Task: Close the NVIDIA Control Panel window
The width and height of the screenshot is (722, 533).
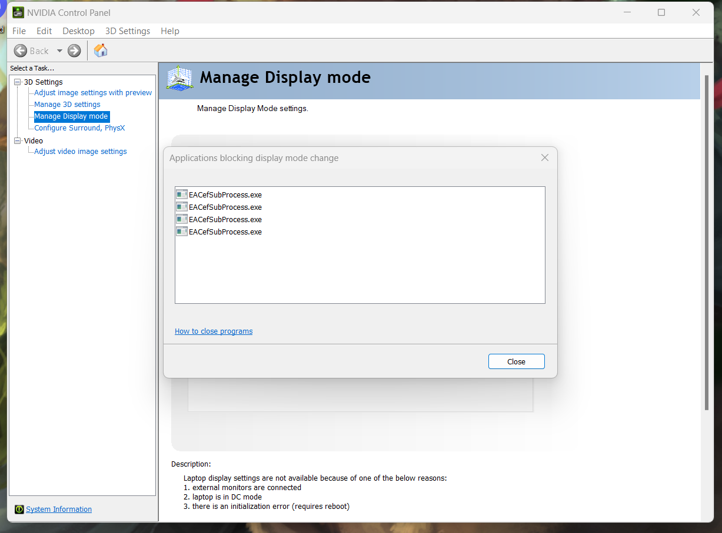Action: (x=697, y=12)
